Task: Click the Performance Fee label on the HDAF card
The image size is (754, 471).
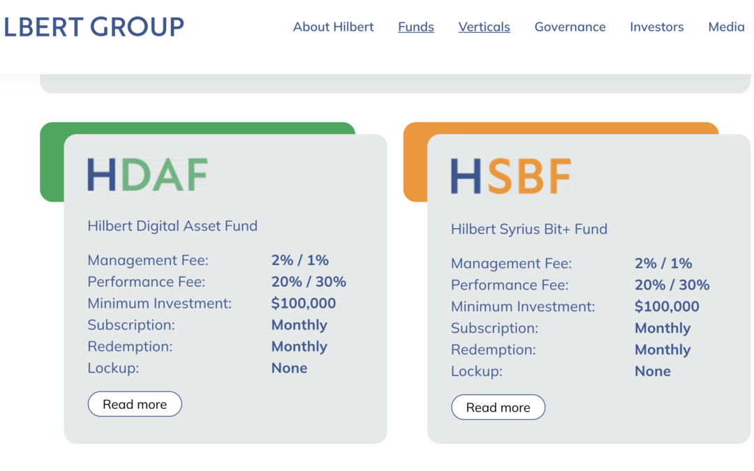Action: (x=145, y=282)
